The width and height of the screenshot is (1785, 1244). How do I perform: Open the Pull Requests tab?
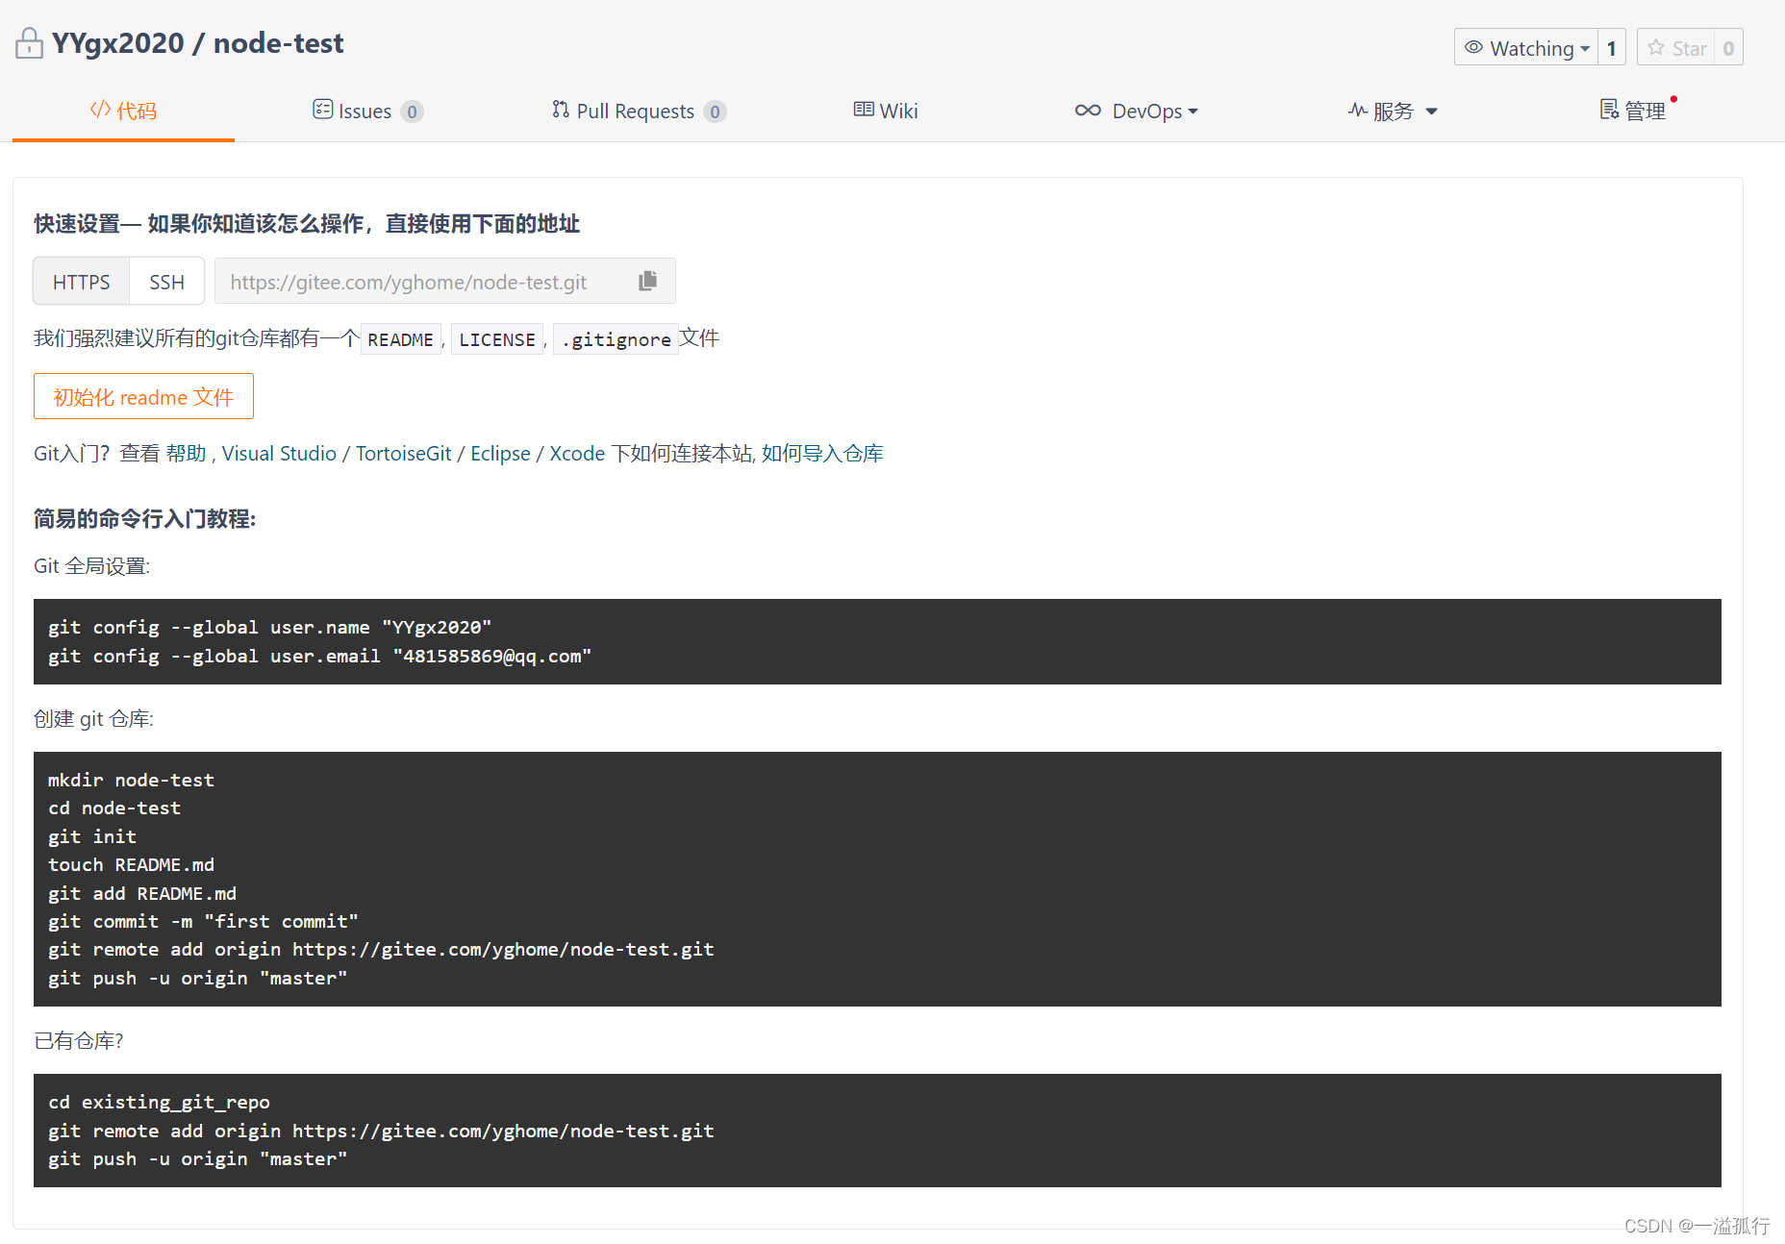(x=639, y=111)
